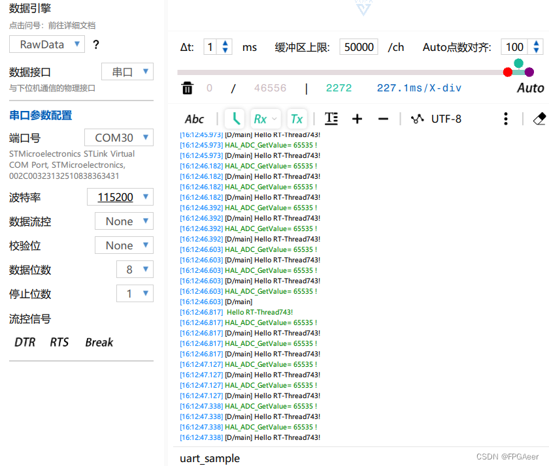Open the COM30 port selector dropdown

coord(120,138)
